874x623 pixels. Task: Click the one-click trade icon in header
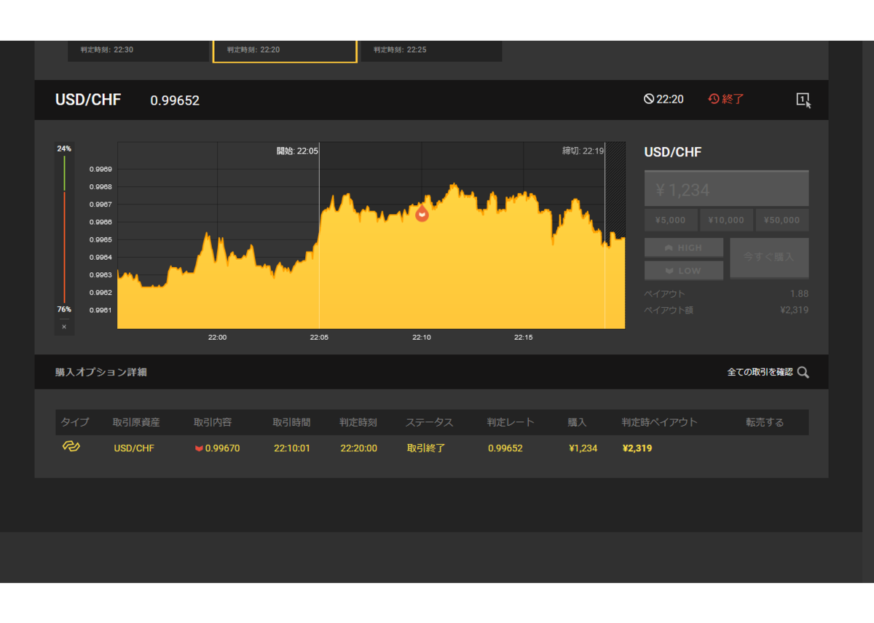pyautogui.click(x=803, y=100)
